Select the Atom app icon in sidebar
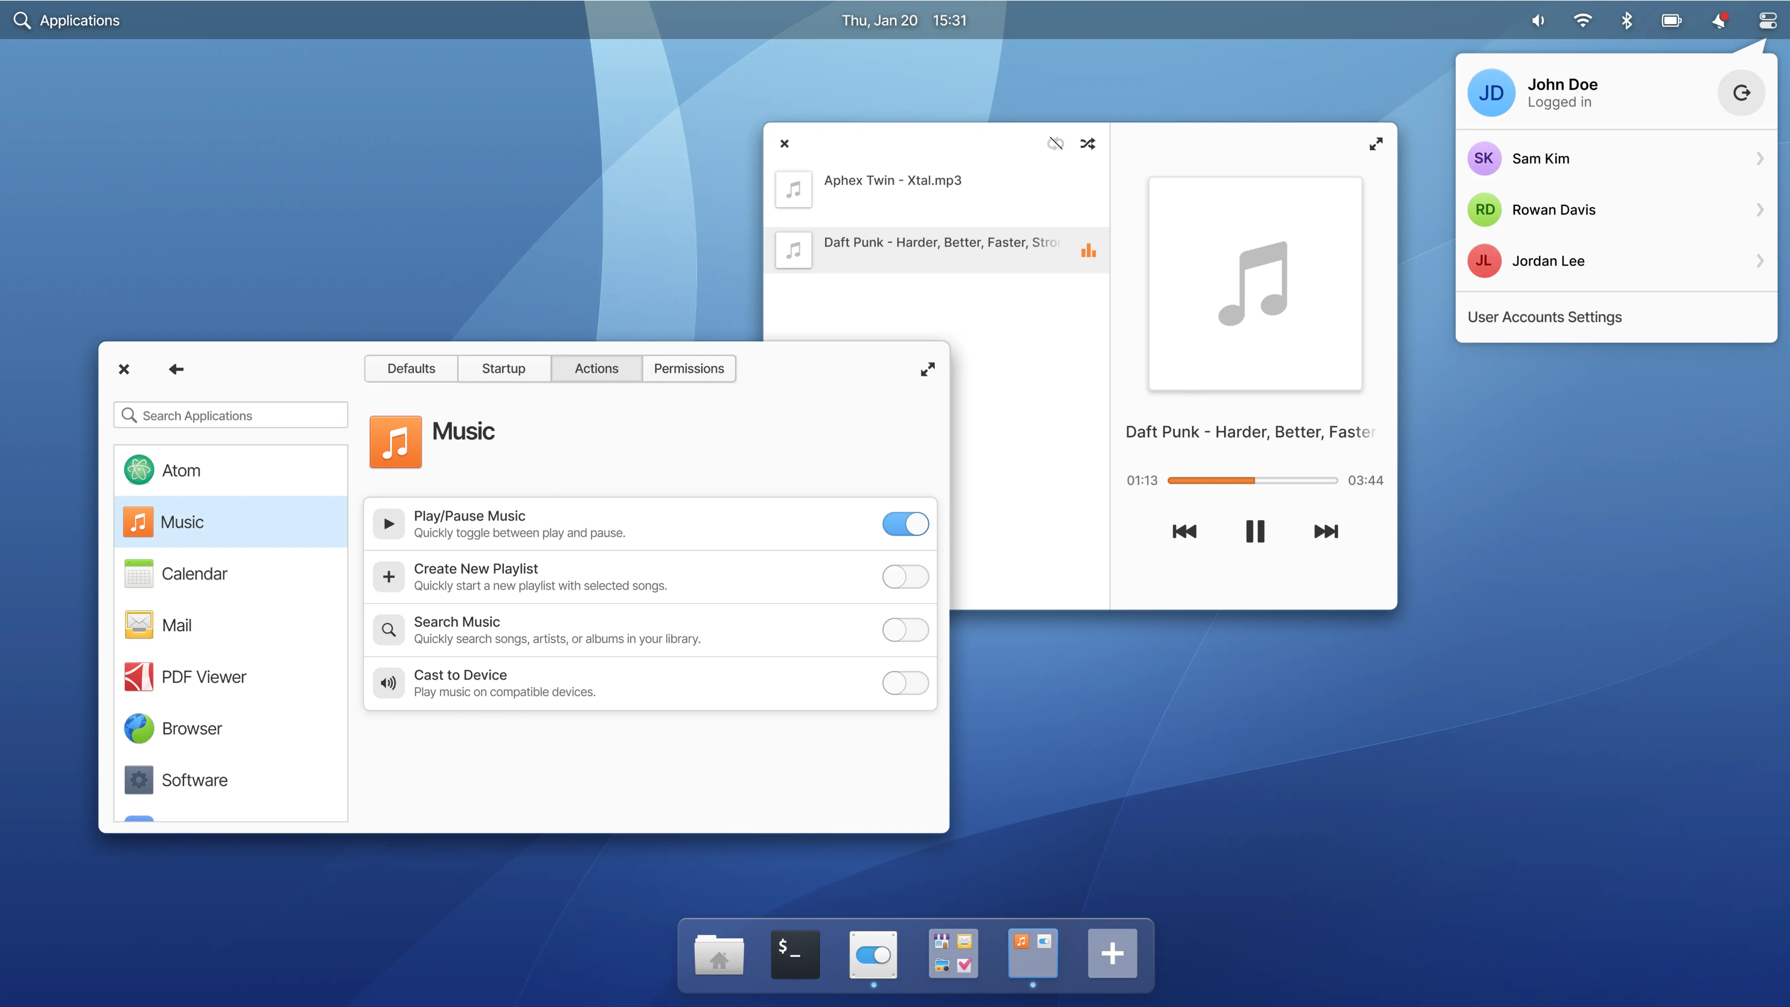 pyautogui.click(x=138, y=470)
